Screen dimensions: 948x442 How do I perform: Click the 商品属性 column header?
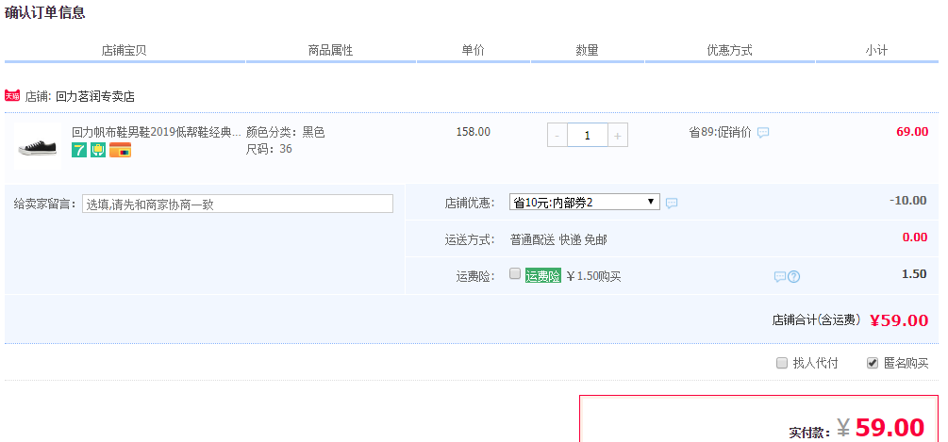click(330, 51)
